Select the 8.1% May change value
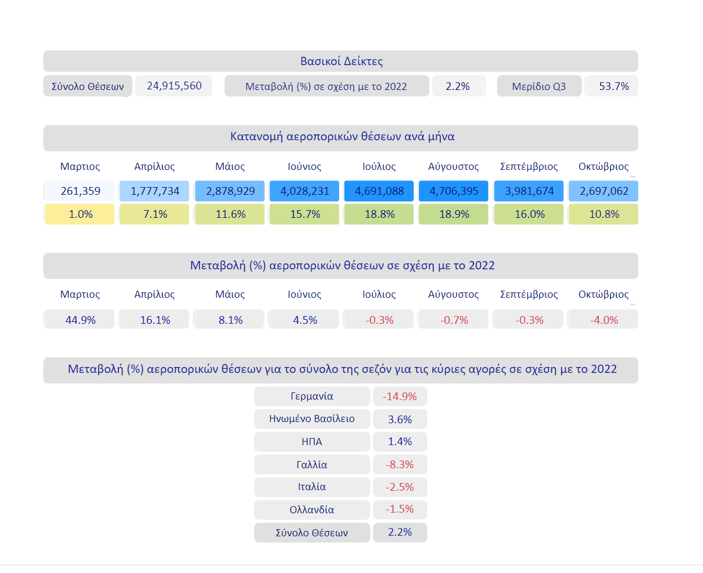The image size is (703, 573). [x=230, y=320]
